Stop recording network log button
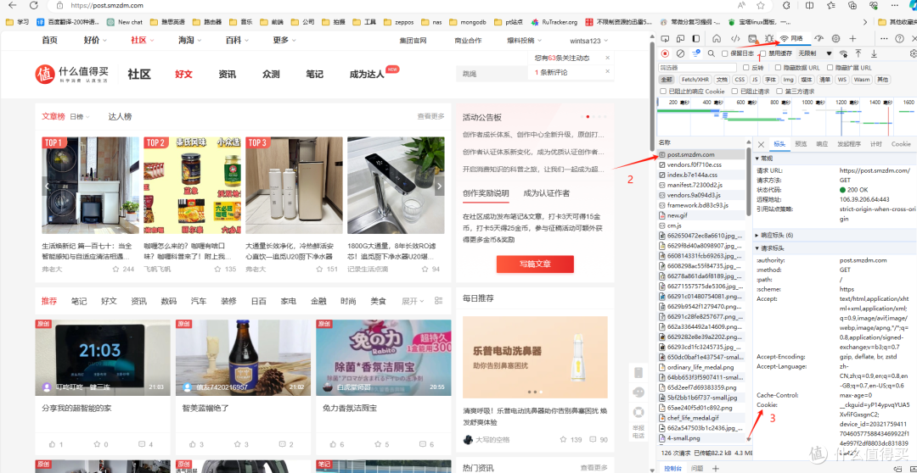917x473 pixels. click(665, 53)
